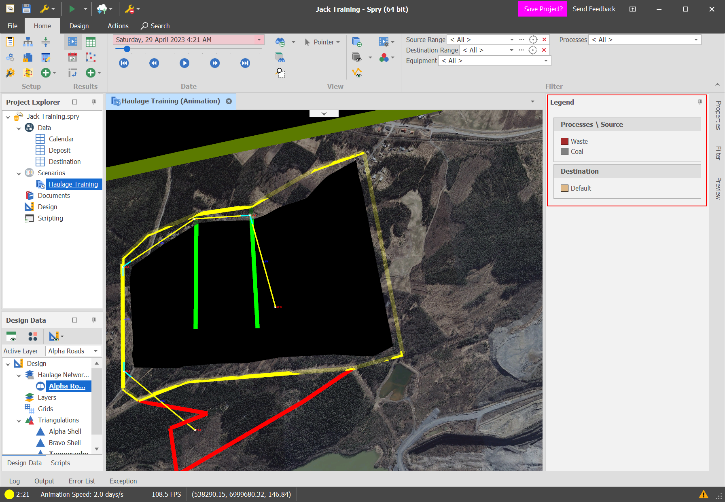Click the Send Feedback link
Image resolution: width=725 pixels, height=502 pixels.
tap(594, 9)
